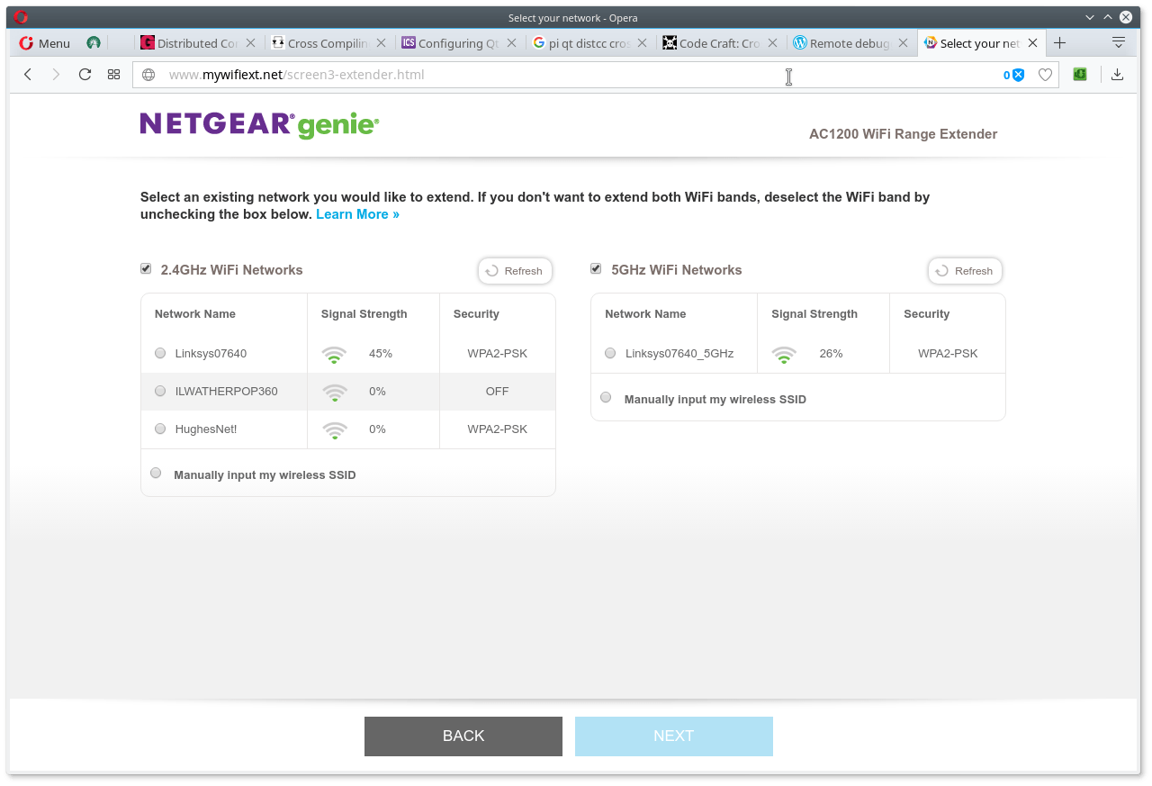Click the green extension icon in the toolbar
Viewport: 1152px width, 786px height.
click(x=1080, y=75)
